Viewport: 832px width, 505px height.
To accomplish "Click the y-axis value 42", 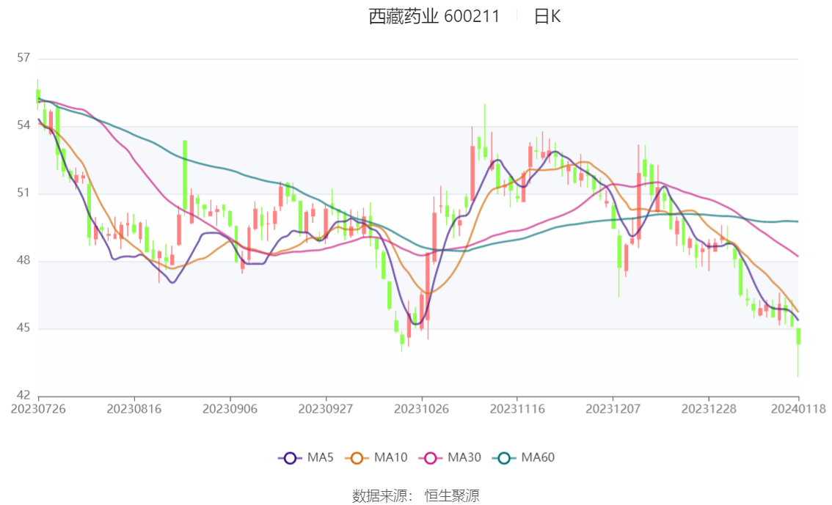I will click(23, 395).
